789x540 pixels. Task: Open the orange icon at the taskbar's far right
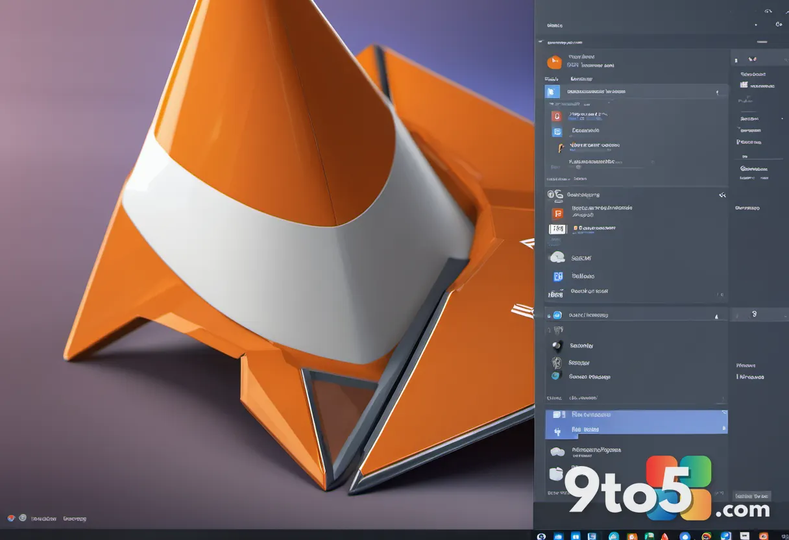(764, 536)
